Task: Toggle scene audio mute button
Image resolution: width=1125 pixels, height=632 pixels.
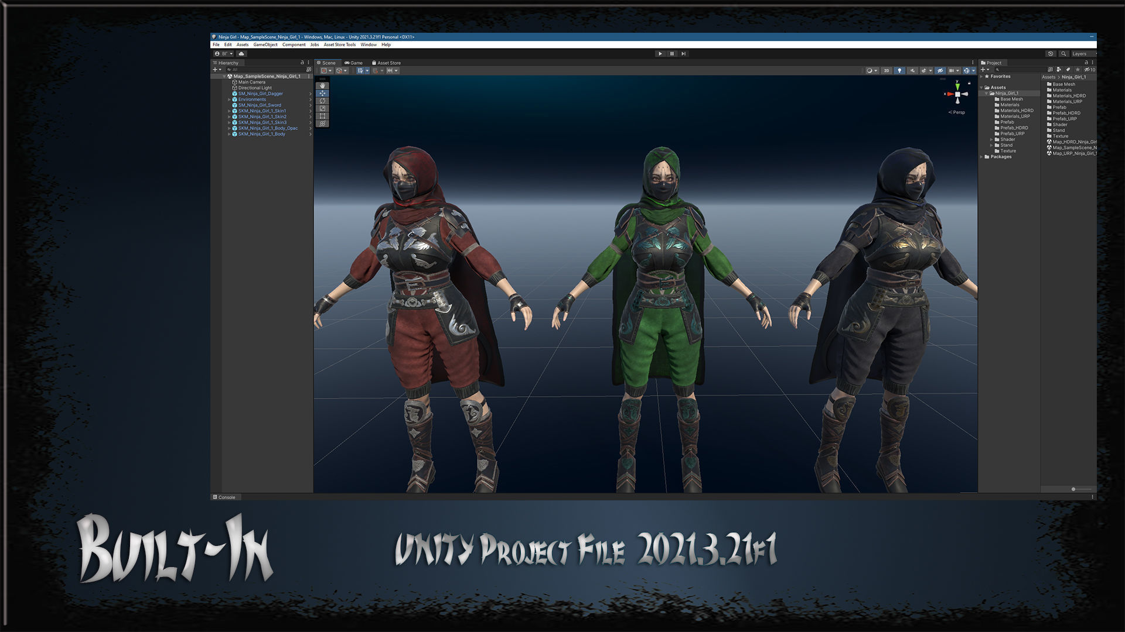Action: pyautogui.click(x=912, y=71)
